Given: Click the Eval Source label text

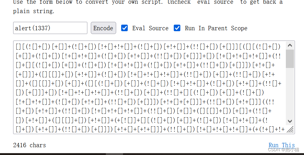Looking at the screenshot, I should pyautogui.click(x=150, y=28).
